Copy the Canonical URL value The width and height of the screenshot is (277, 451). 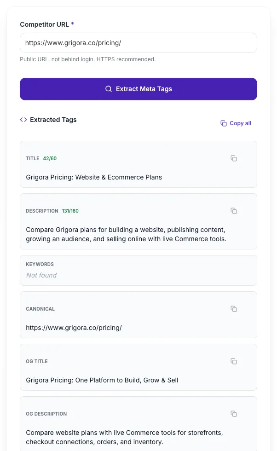(x=234, y=309)
